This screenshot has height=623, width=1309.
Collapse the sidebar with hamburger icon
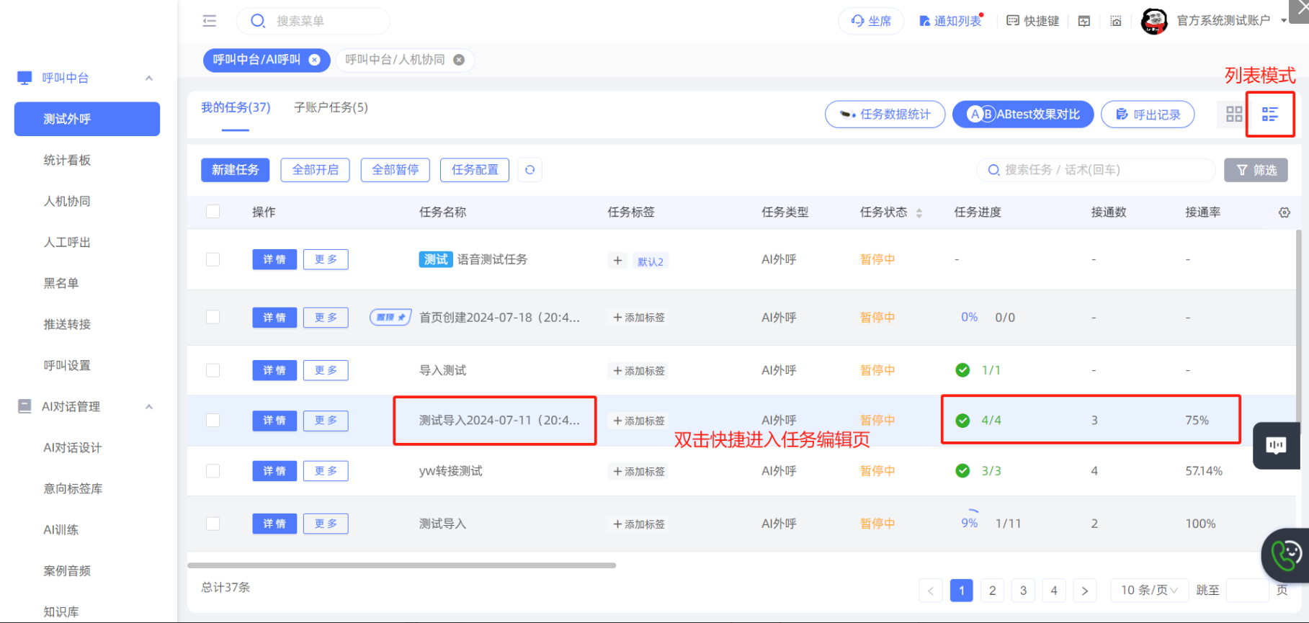point(210,21)
